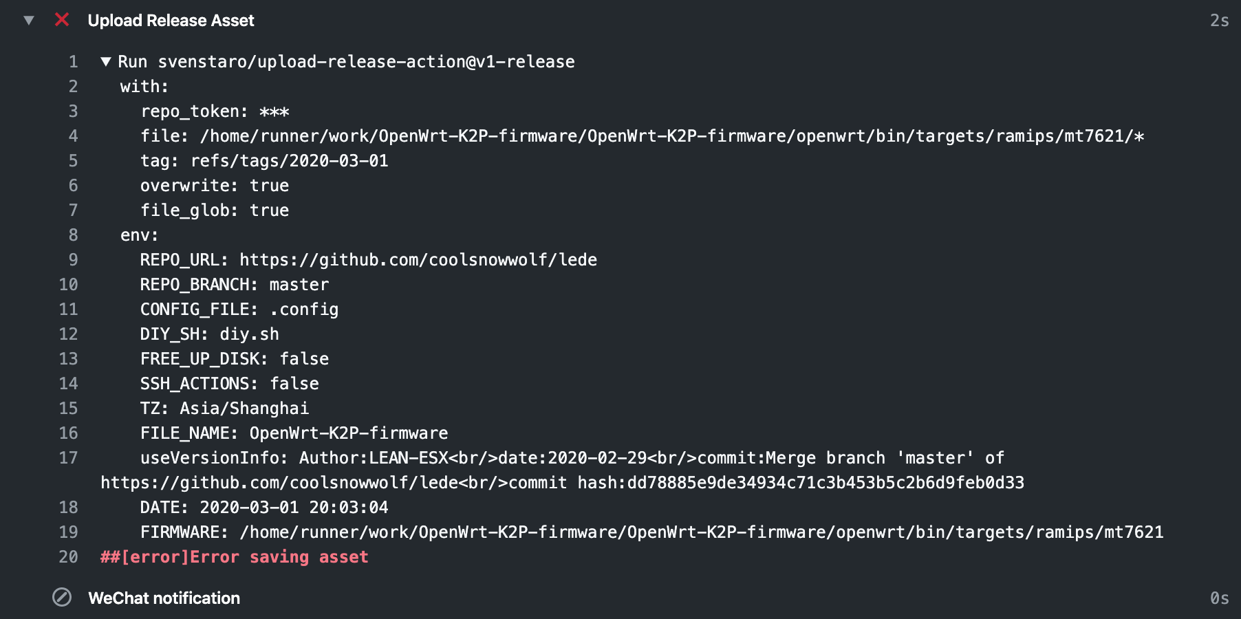Click the REPO_URL GitHub link text
The width and height of the screenshot is (1241, 619).
(416, 259)
